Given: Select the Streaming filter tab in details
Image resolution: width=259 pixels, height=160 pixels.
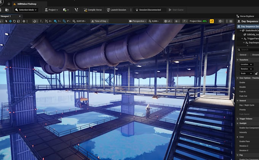Looking at the screenshot, I should [255, 55].
